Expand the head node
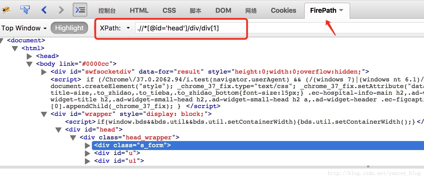Viewport: 424px width, 179px height. click(x=29, y=56)
